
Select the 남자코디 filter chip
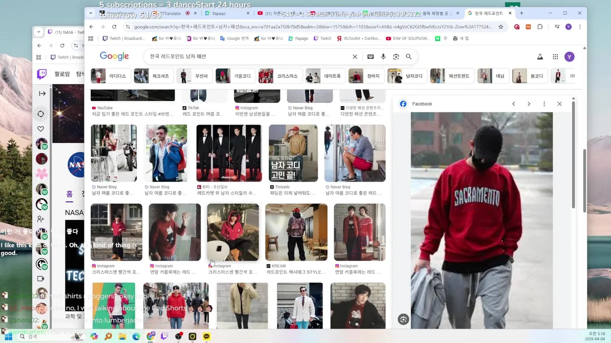tap(407, 76)
